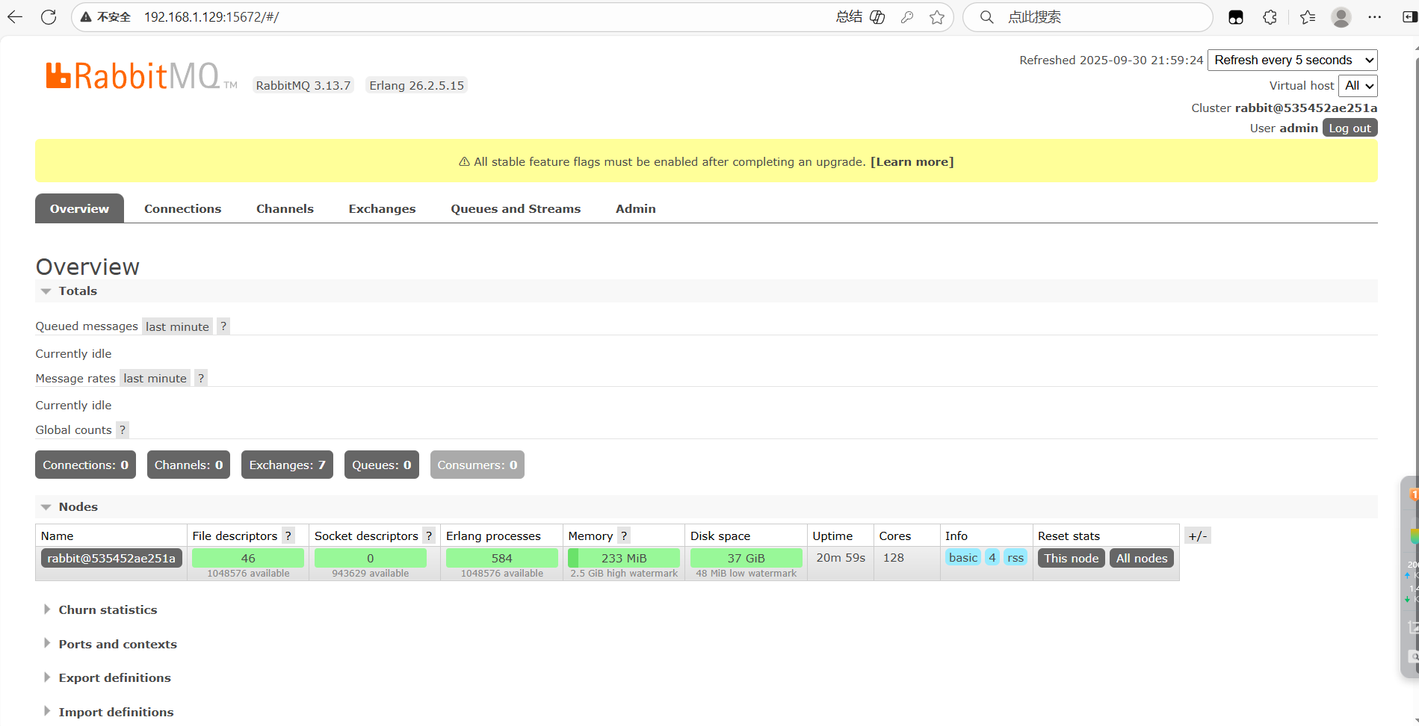Click the search magnifier icon

(x=987, y=17)
